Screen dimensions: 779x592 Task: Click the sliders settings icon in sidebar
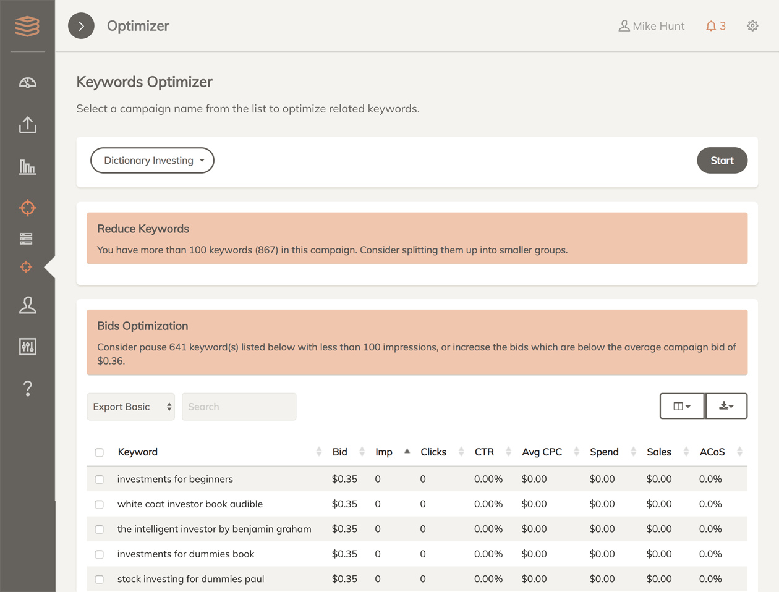27,347
